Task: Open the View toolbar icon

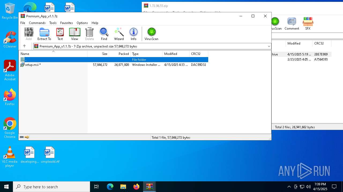Action: pyautogui.click(x=74, y=34)
